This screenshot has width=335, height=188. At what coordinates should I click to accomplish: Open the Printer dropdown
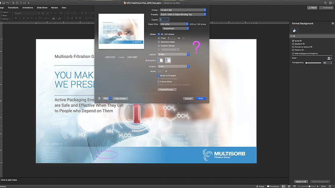(183, 10)
